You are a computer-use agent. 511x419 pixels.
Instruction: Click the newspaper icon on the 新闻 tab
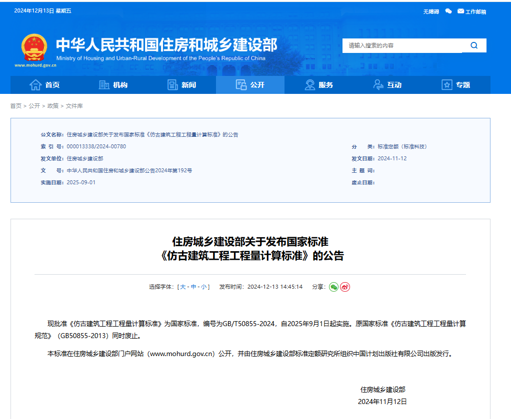[x=172, y=85]
